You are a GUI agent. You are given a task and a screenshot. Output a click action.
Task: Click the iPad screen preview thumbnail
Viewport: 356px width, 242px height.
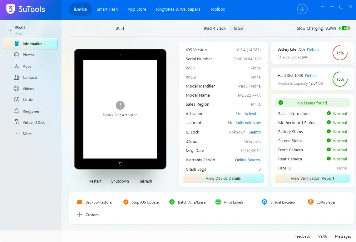[120, 109]
